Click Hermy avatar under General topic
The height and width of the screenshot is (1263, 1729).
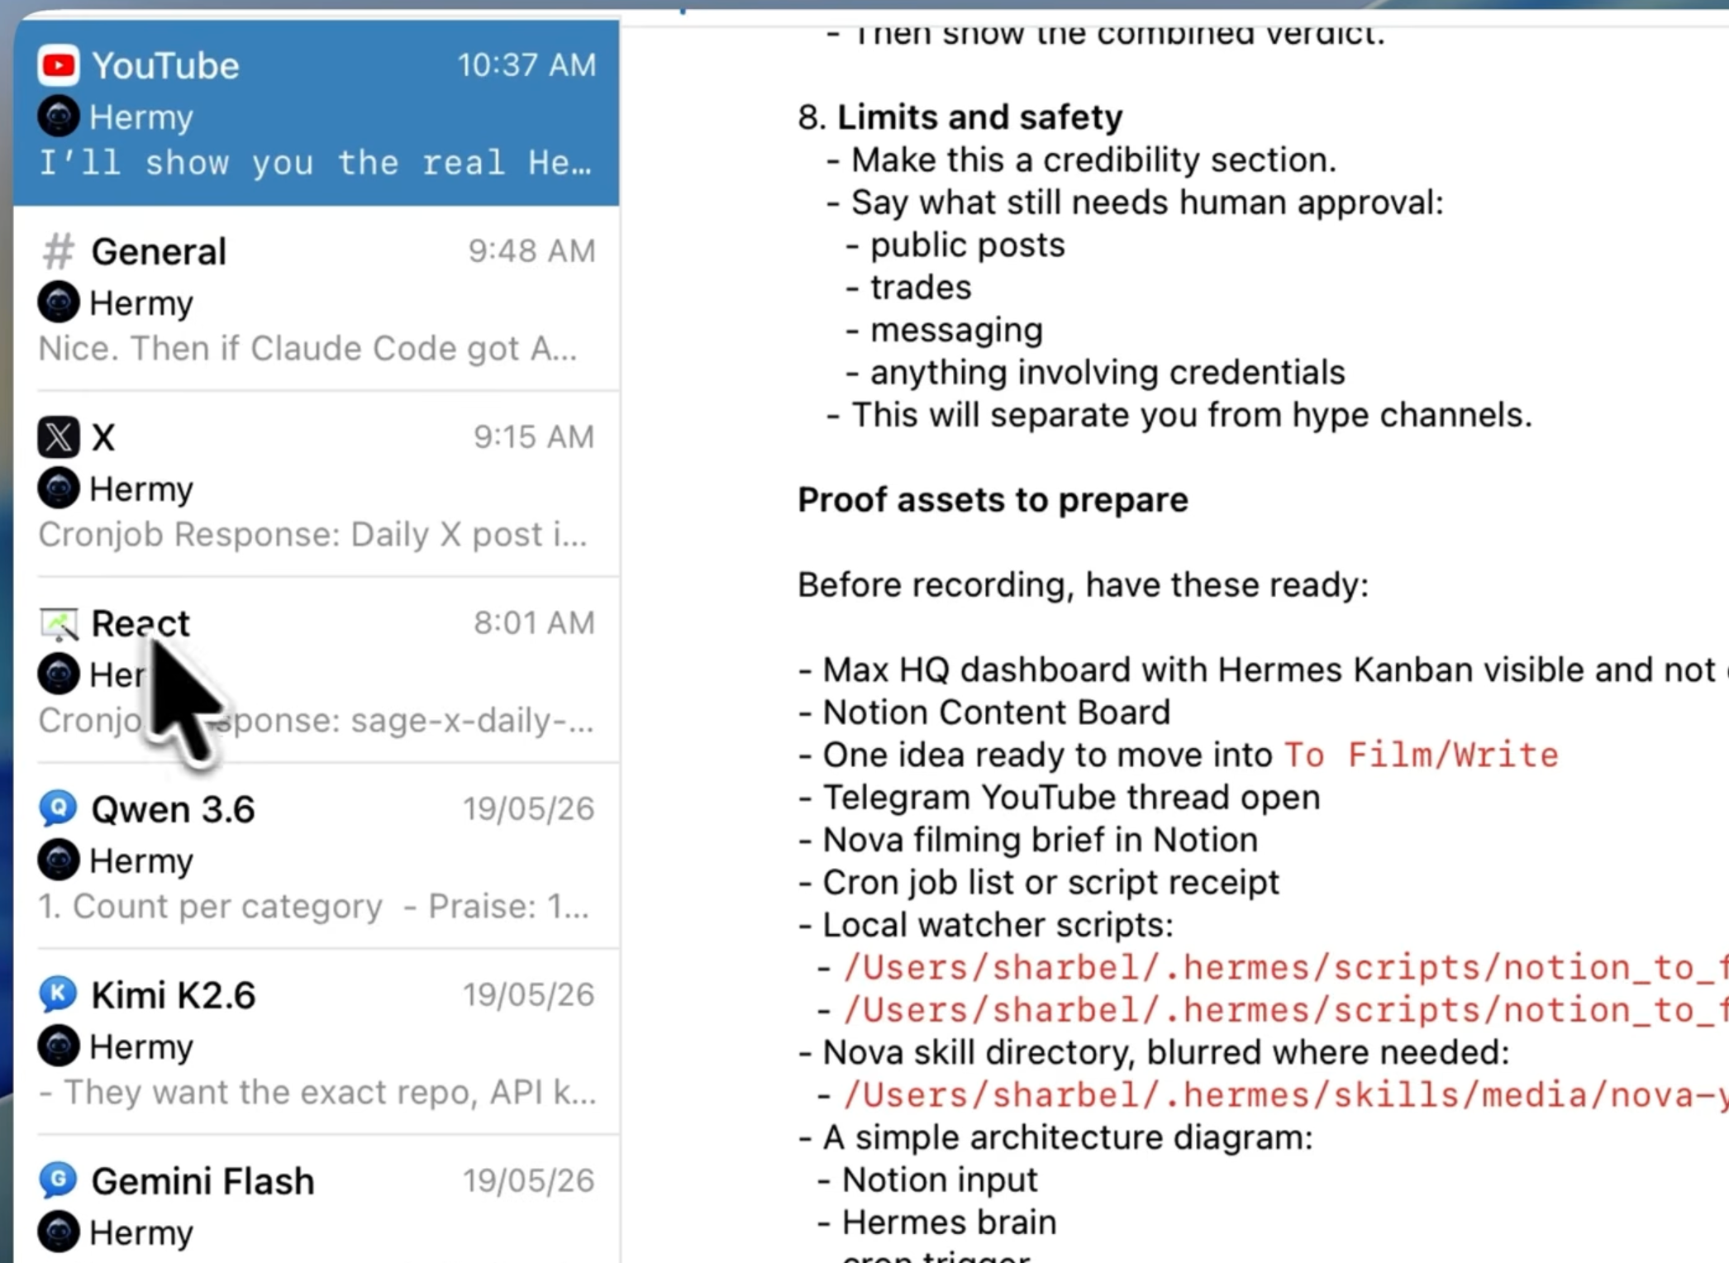pyautogui.click(x=58, y=303)
